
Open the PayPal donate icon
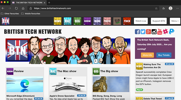click(x=172, y=32)
